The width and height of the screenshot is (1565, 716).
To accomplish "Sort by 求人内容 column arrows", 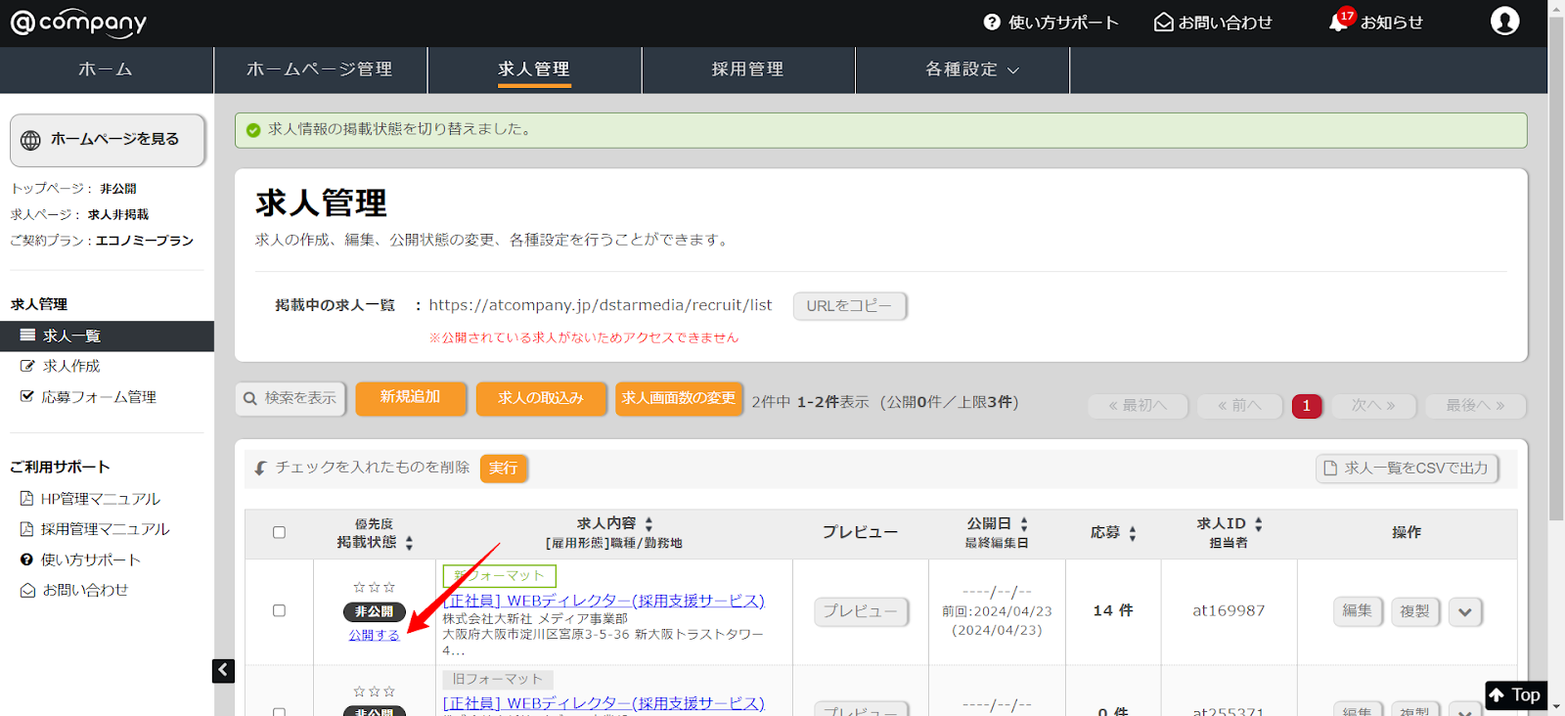I will pos(648,524).
